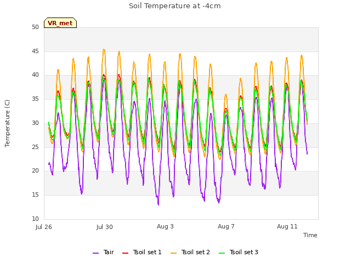Viewport: 351px width, 263px height.
Task: Toggle the Tair legend entry
Action: click(104, 252)
